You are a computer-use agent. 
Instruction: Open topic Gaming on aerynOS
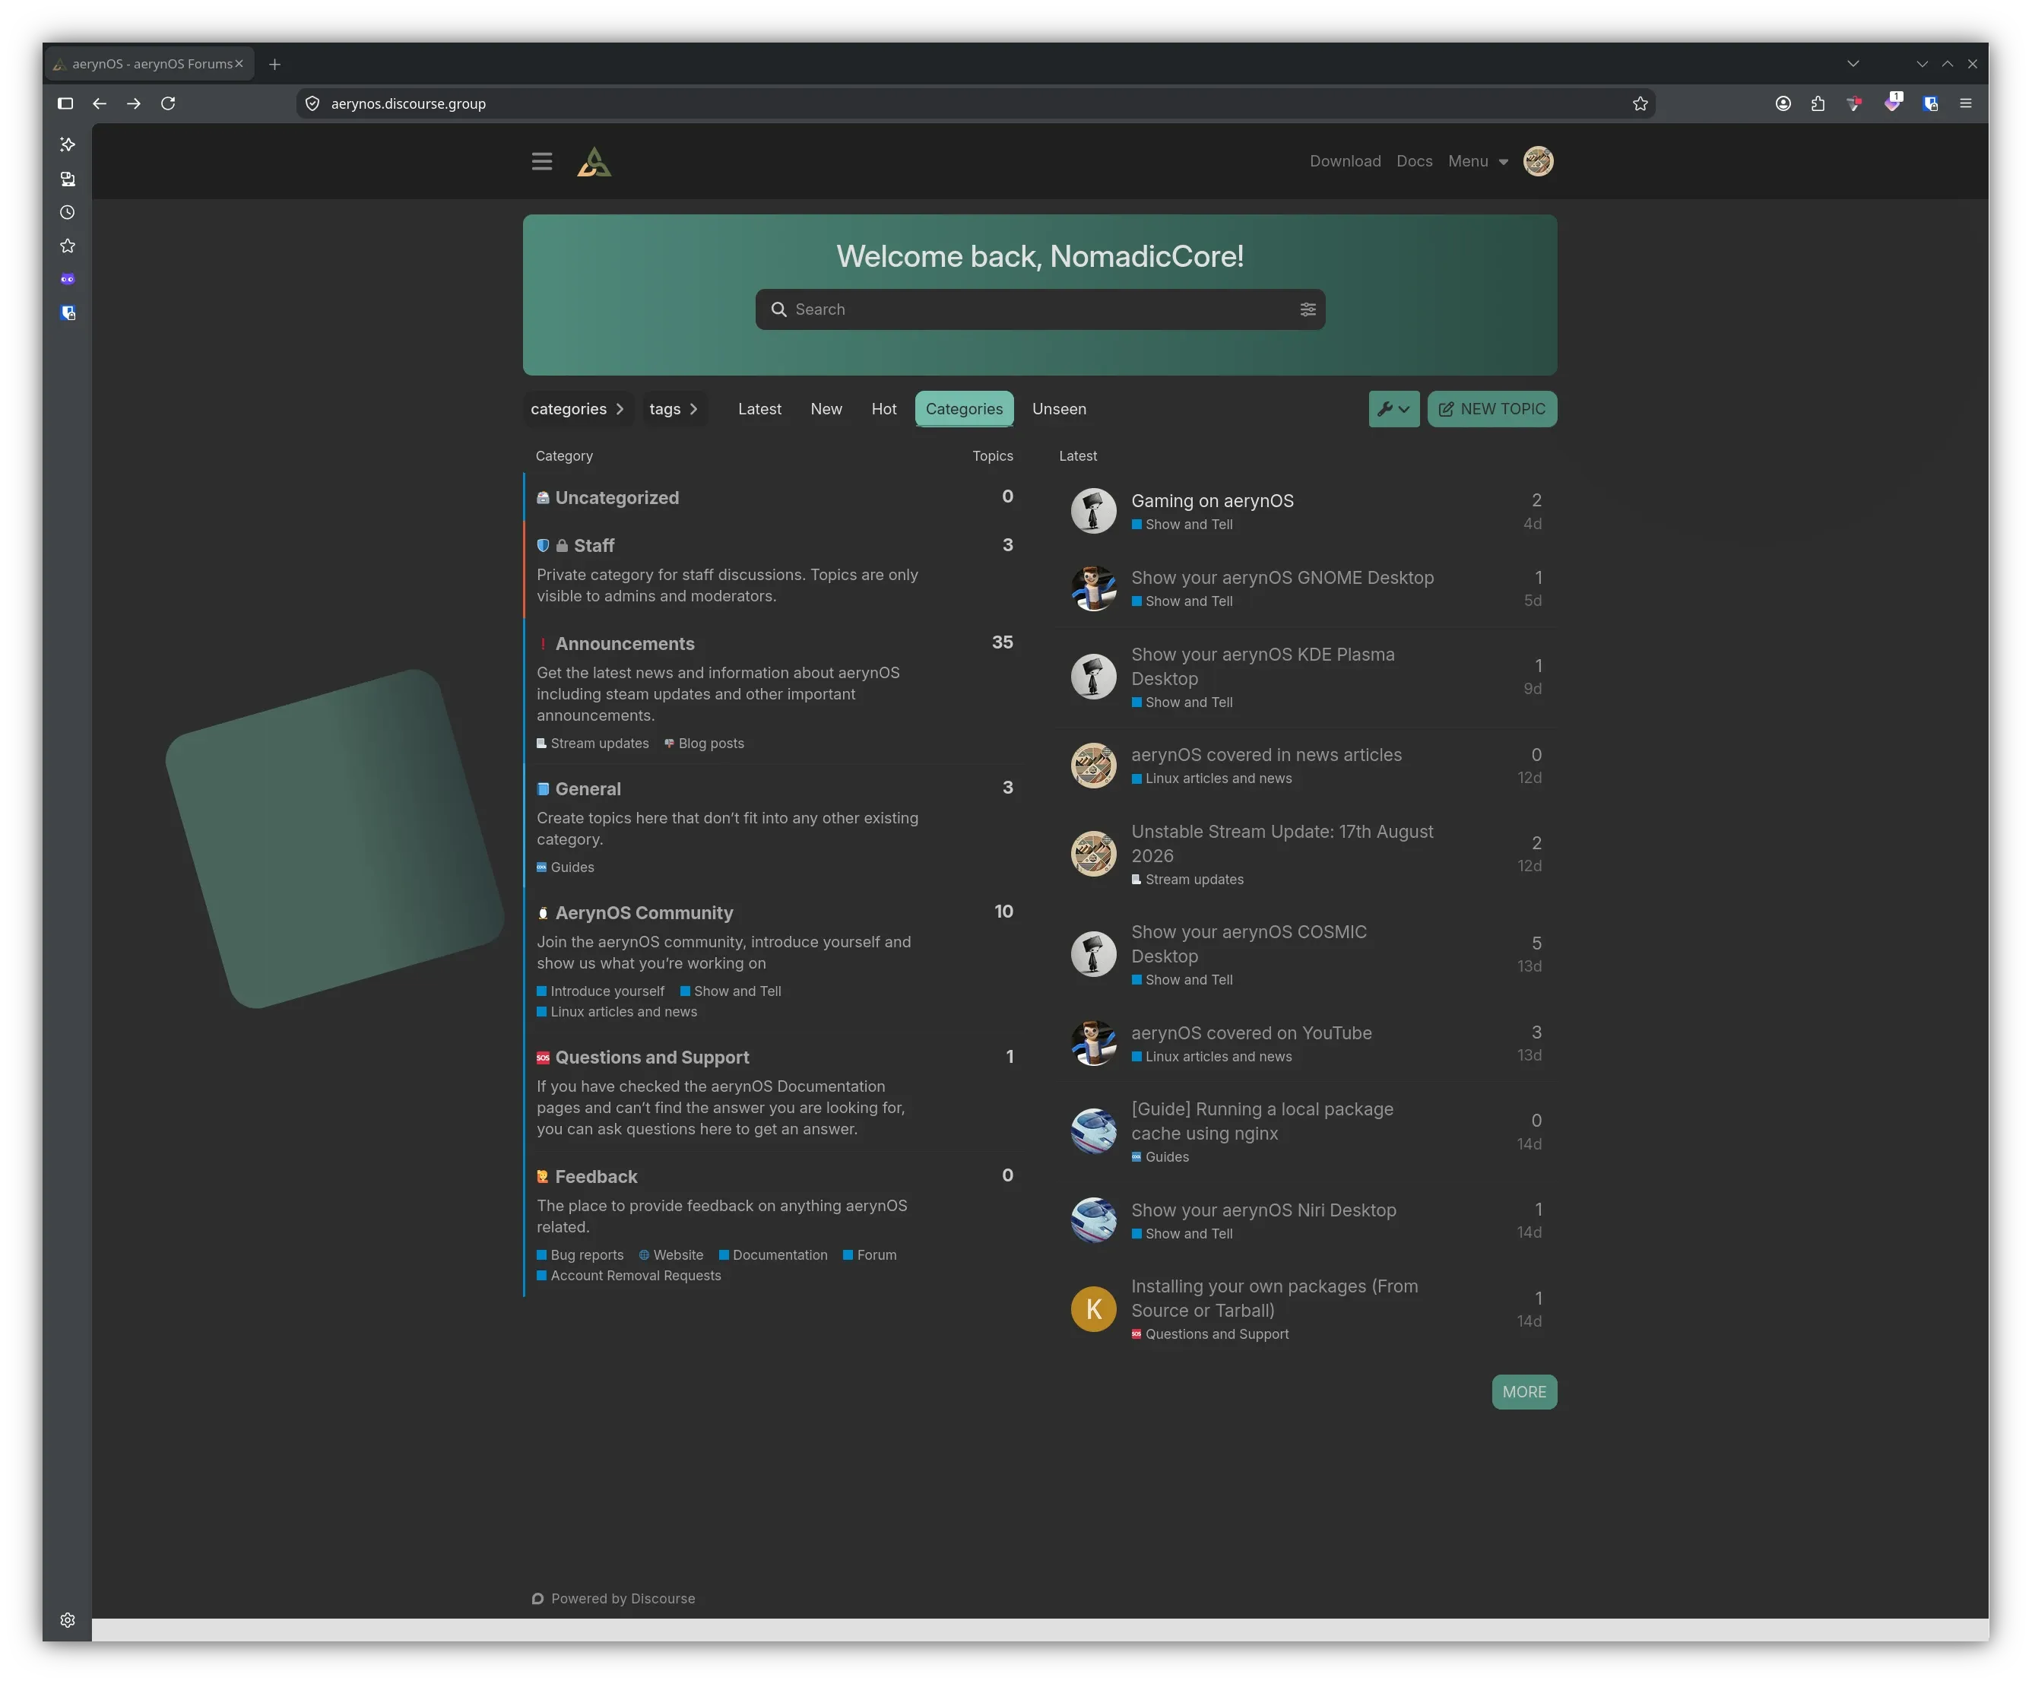pos(1212,500)
